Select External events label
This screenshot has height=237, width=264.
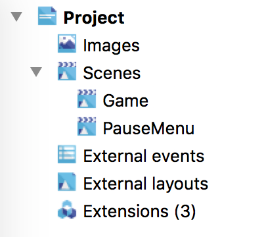(x=144, y=156)
